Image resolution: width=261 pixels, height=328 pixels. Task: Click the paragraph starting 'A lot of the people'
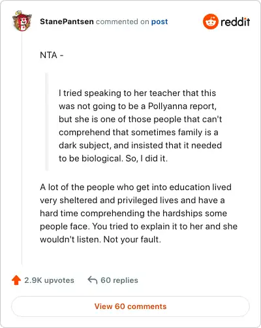pos(138,213)
